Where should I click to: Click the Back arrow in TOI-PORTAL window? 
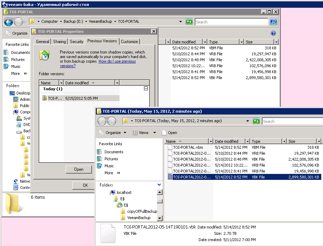(x=8, y=22)
